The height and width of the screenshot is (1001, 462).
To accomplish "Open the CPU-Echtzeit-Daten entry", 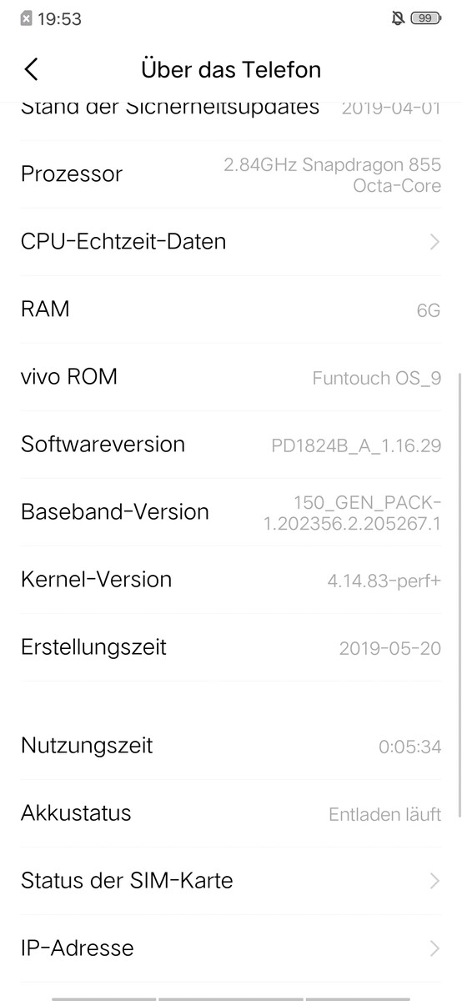I will [x=231, y=242].
